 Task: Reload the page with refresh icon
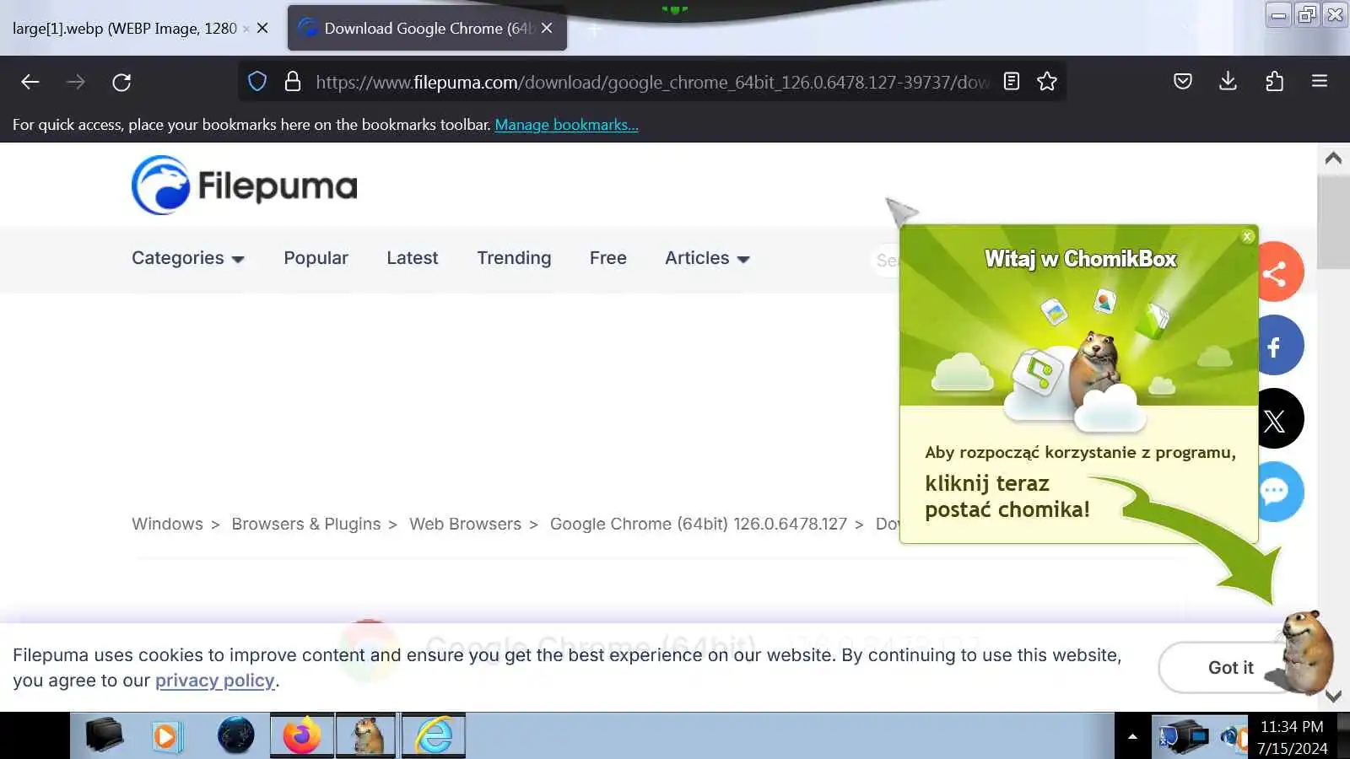[x=121, y=82]
